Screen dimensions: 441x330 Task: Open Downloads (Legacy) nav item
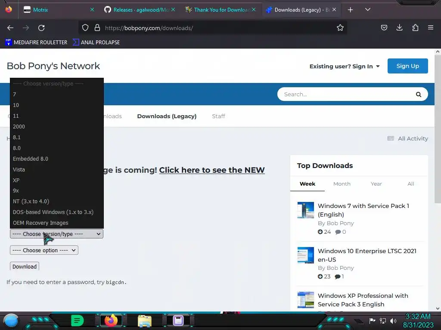pyautogui.click(x=167, y=116)
